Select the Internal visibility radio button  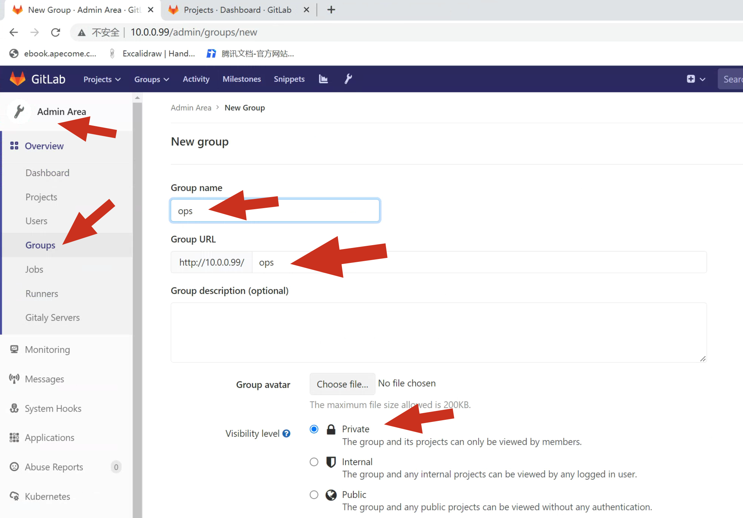pyautogui.click(x=314, y=462)
